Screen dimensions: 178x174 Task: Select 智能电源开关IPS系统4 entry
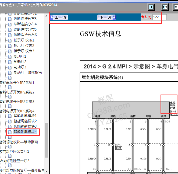17,111
